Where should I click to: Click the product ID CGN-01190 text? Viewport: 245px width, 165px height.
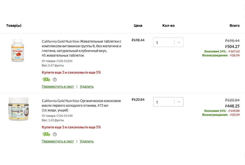tap(57, 116)
